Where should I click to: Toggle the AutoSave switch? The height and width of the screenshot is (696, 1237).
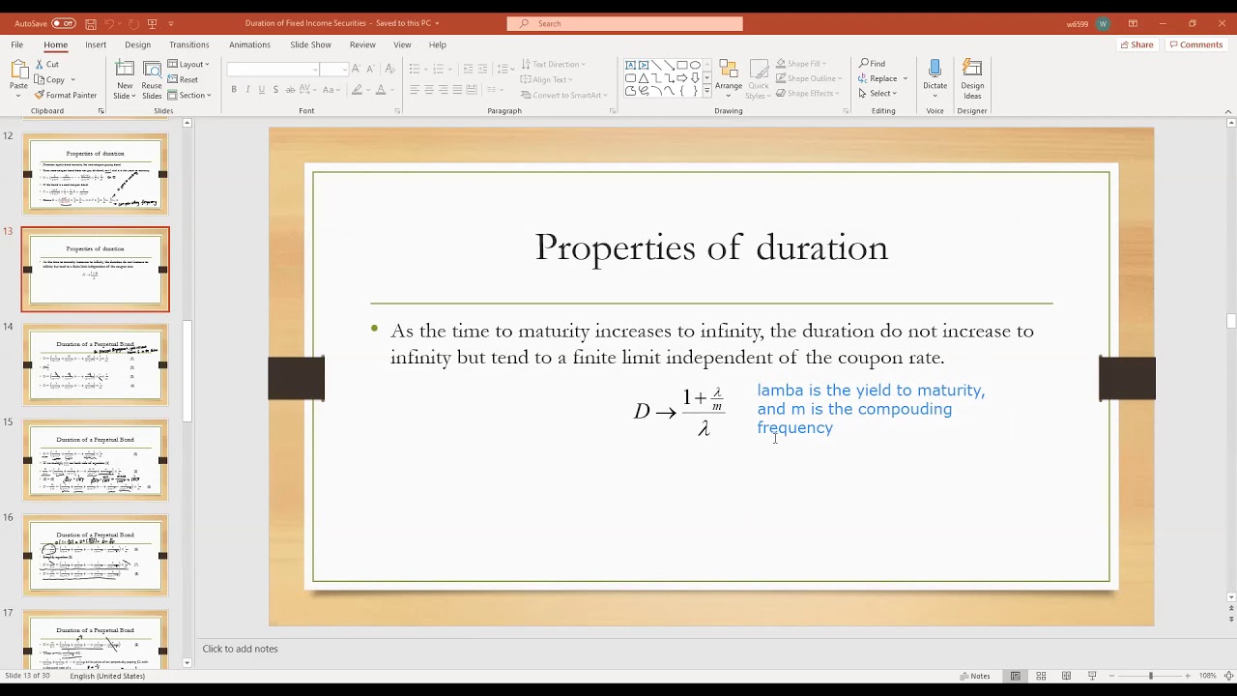click(x=63, y=23)
